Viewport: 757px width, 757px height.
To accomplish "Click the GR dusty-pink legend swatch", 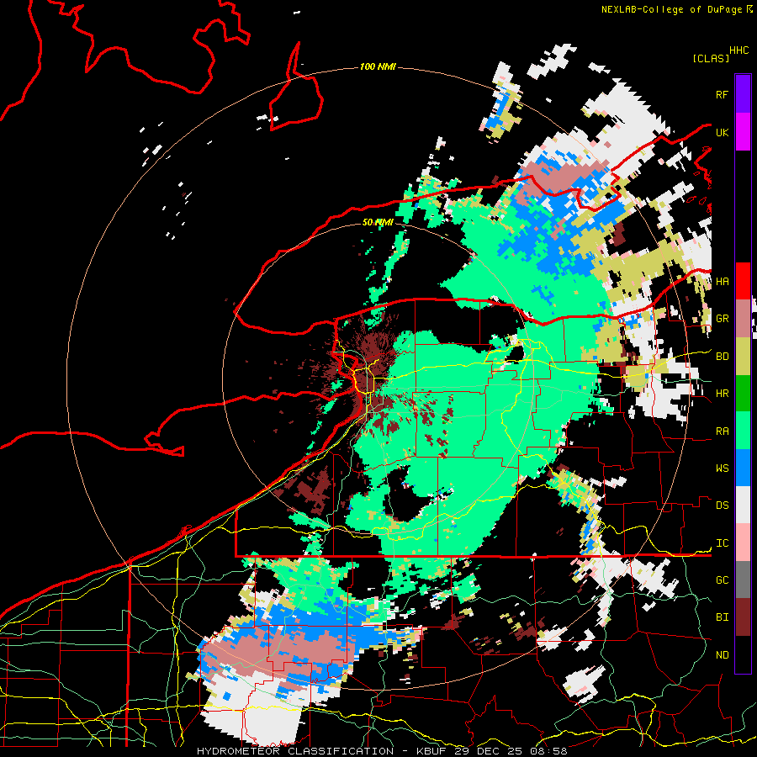I will [x=743, y=319].
